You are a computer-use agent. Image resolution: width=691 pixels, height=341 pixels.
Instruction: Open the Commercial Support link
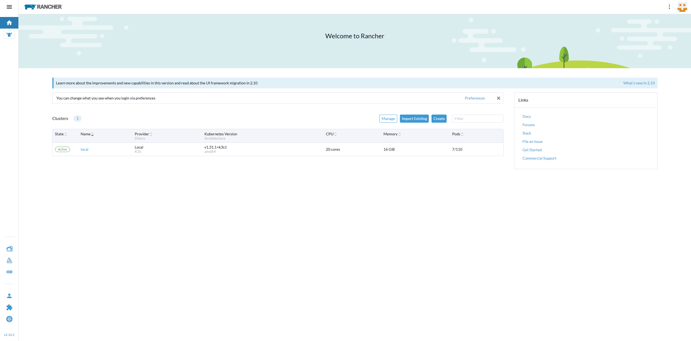(539, 158)
